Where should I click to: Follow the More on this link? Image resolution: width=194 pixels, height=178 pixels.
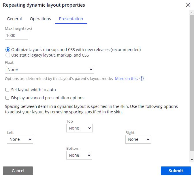point(126,79)
